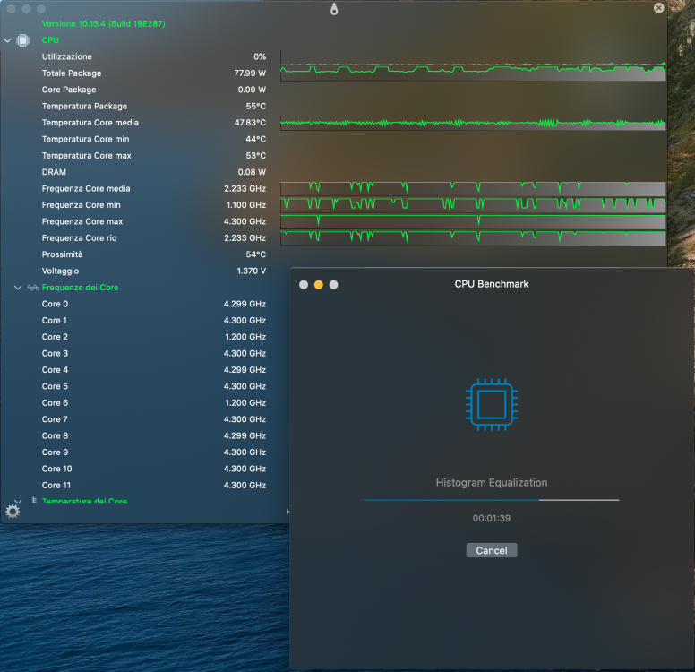Click the CPU Benchmark window title
Image resolution: width=695 pixels, height=672 pixels.
point(492,284)
